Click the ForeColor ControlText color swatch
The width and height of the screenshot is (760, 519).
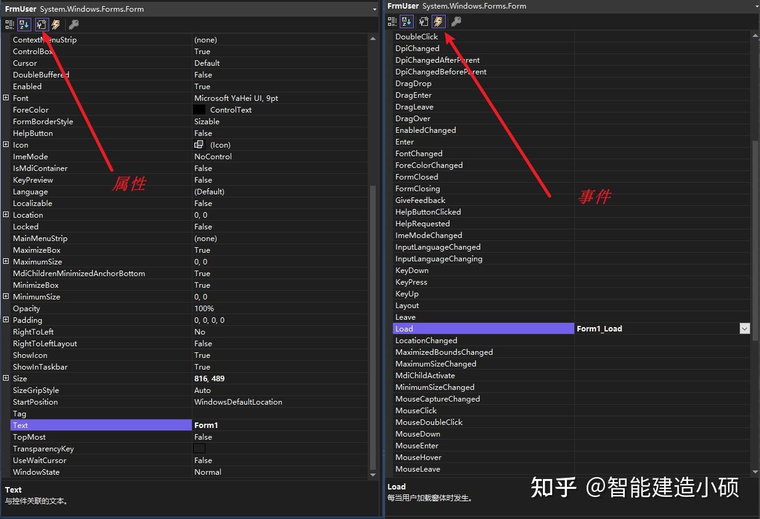[199, 109]
